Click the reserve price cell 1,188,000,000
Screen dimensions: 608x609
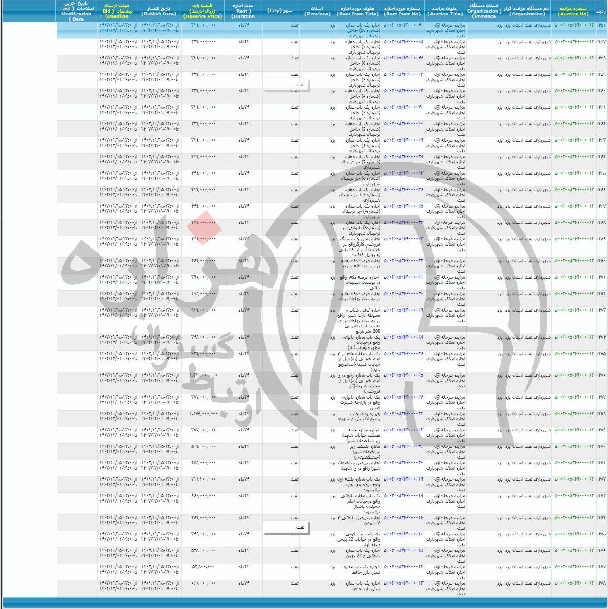coord(203,414)
